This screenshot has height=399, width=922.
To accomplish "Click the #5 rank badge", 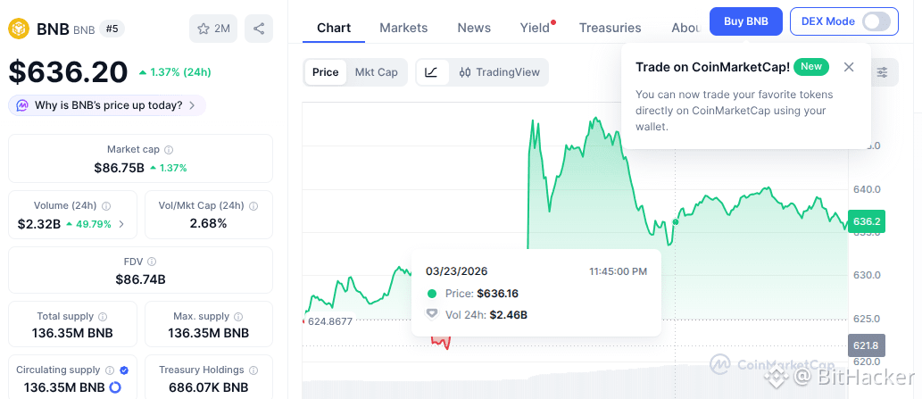I will click(112, 29).
